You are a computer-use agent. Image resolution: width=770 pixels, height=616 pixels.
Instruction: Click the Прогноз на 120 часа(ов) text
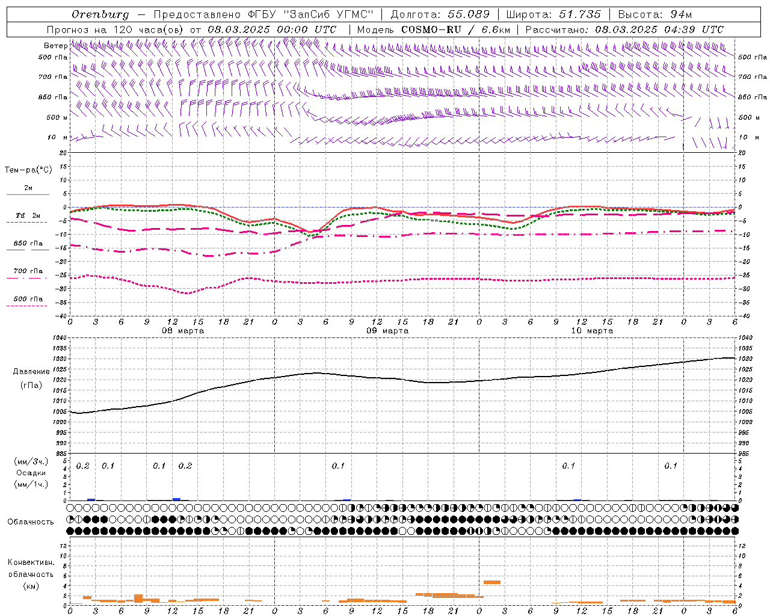pos(115,29)
